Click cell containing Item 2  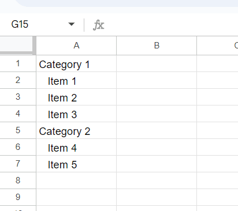[x=76, y=97]
